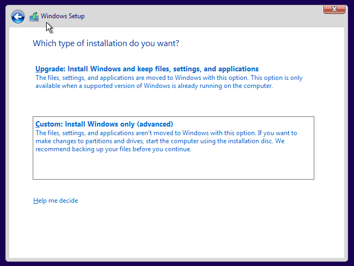Click the empty title bar area
The width and height of the screenshot is (354, 266).
[204, 16]
